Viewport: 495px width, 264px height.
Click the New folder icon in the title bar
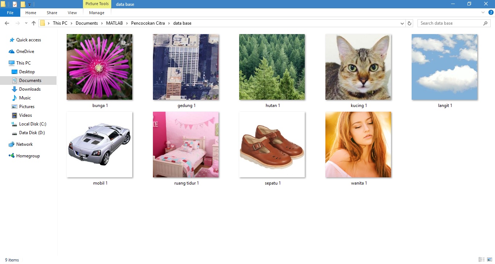[x=23, y=4]
